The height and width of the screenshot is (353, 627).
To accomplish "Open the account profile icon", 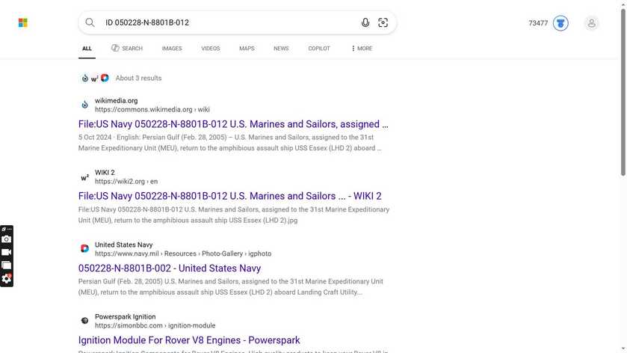I will 591,23.
